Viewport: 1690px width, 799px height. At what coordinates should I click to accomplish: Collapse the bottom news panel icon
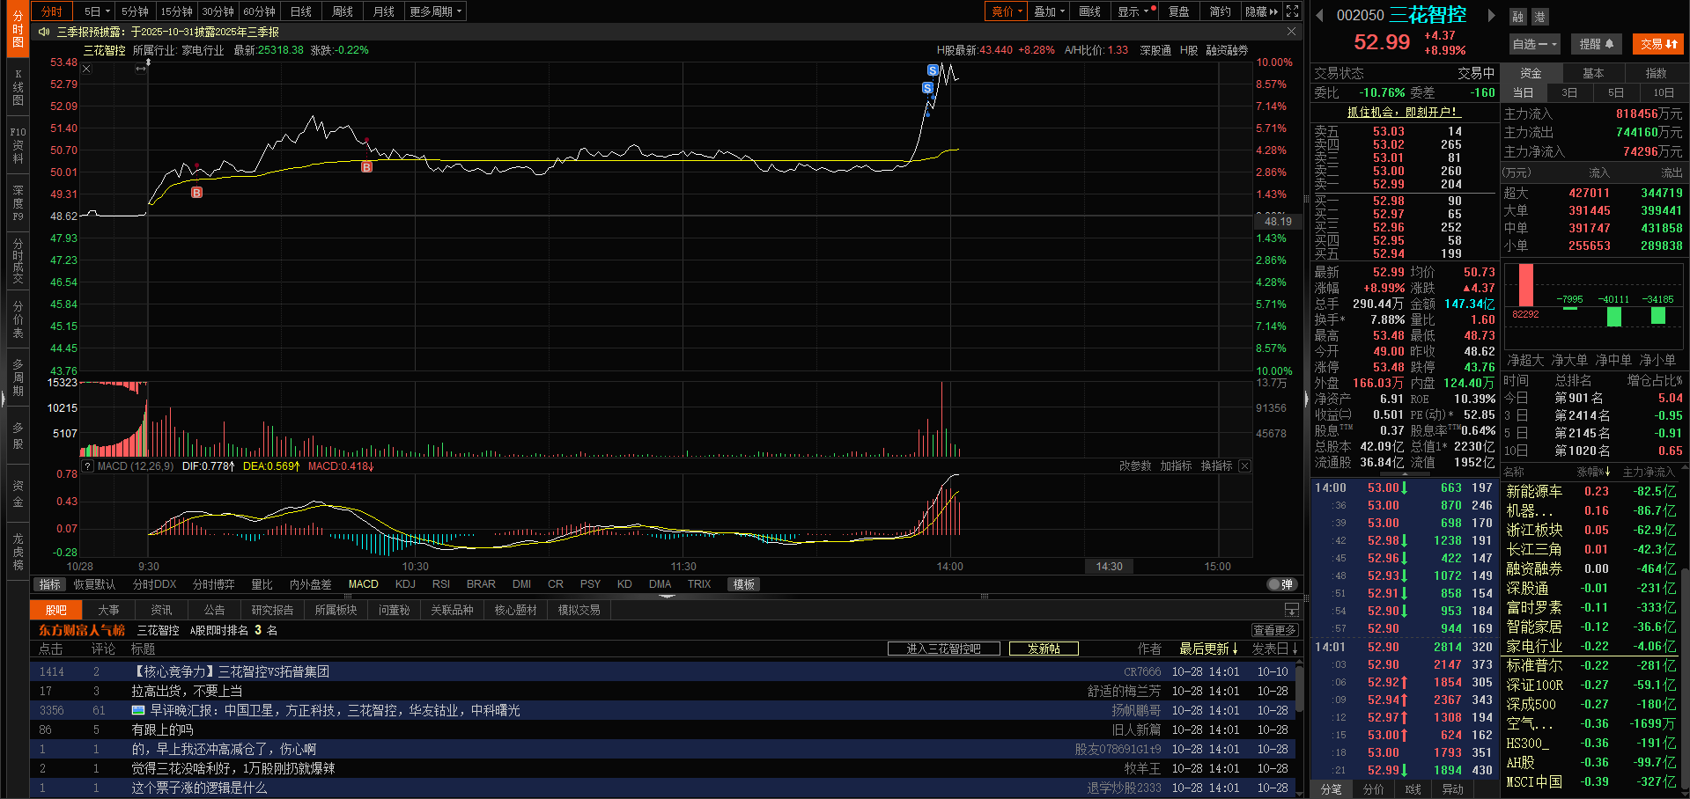(x=1291, y=610)
